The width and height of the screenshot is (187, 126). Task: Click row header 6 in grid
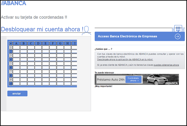point(11,68)
